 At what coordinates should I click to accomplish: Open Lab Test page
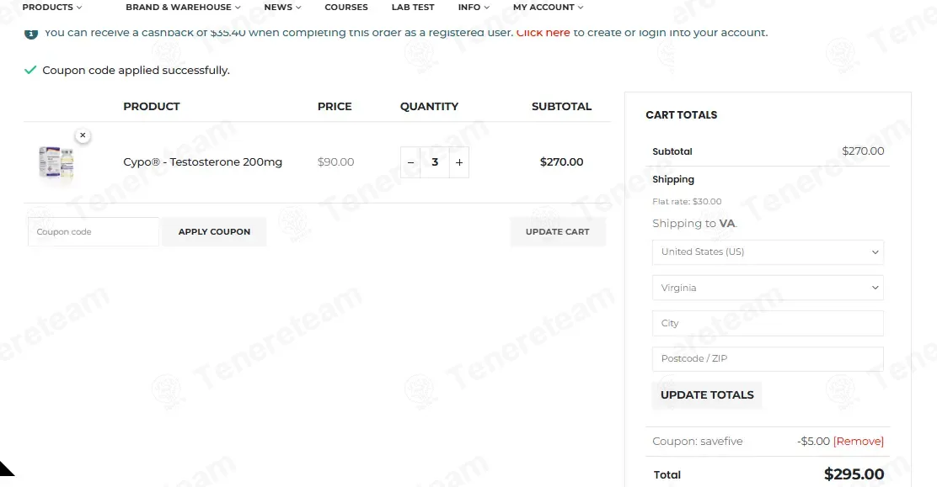(413, 8)
